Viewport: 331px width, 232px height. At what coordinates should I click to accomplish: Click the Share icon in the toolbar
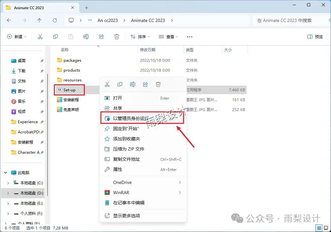(101, 37)
